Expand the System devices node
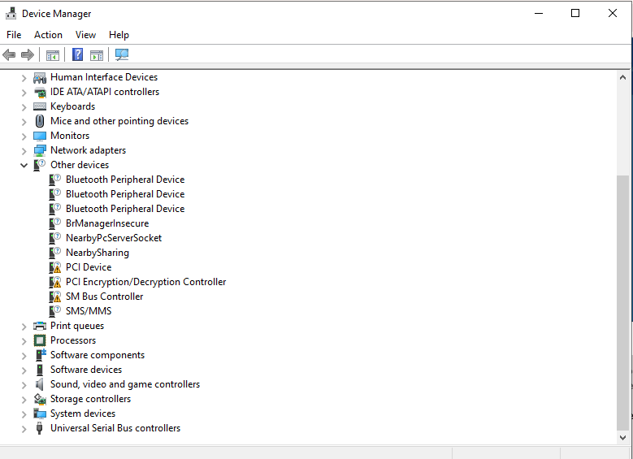This screenshot has height=459, width=633. click(x=24, y=414)
